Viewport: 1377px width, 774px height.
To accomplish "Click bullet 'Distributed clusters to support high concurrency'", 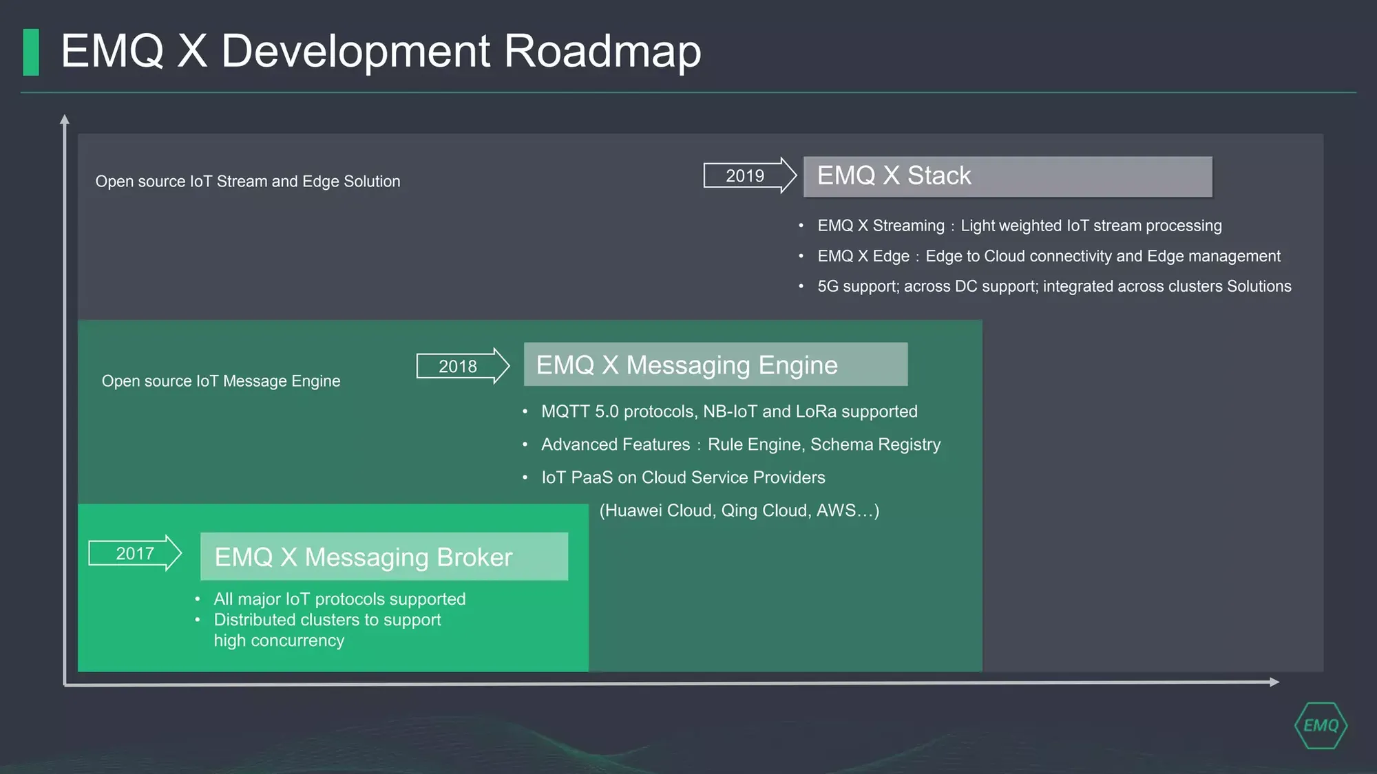I will click(327, 630).
